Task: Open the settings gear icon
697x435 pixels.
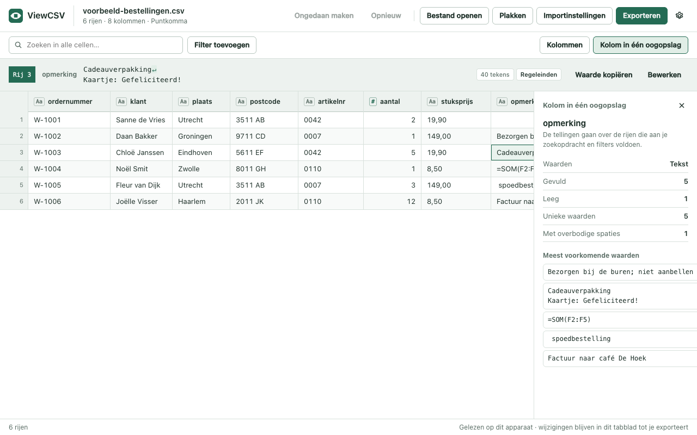Action: point(679,16)
